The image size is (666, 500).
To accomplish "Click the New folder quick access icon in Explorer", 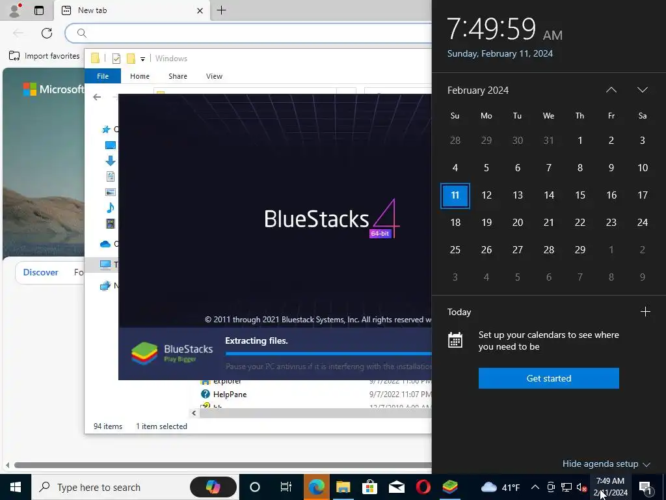I will coord(131,59).
